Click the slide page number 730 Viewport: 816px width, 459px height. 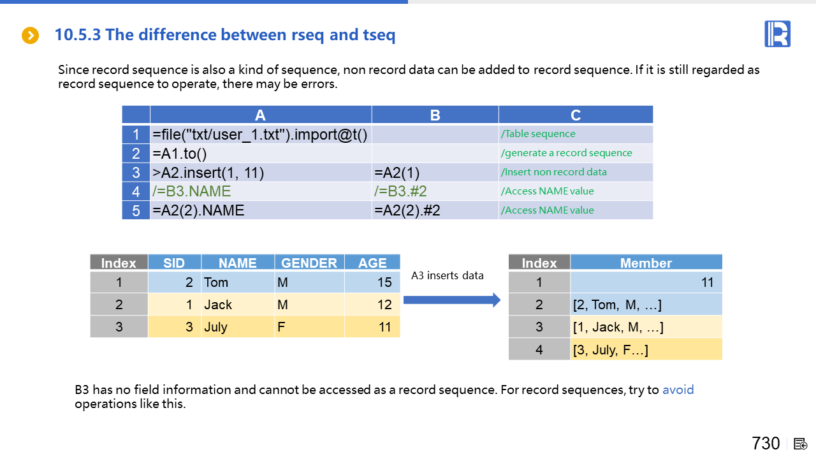(x=766, y=444)
